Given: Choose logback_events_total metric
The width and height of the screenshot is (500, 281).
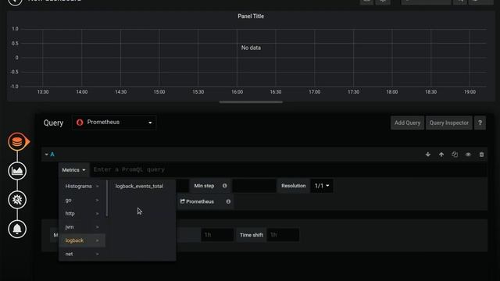Looking at the screenshot, I should [x=139, y=186].
